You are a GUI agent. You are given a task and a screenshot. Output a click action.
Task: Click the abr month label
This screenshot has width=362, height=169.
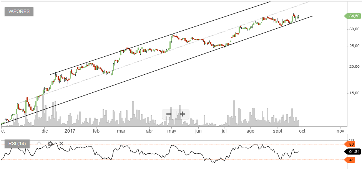(x=150, y=131)
